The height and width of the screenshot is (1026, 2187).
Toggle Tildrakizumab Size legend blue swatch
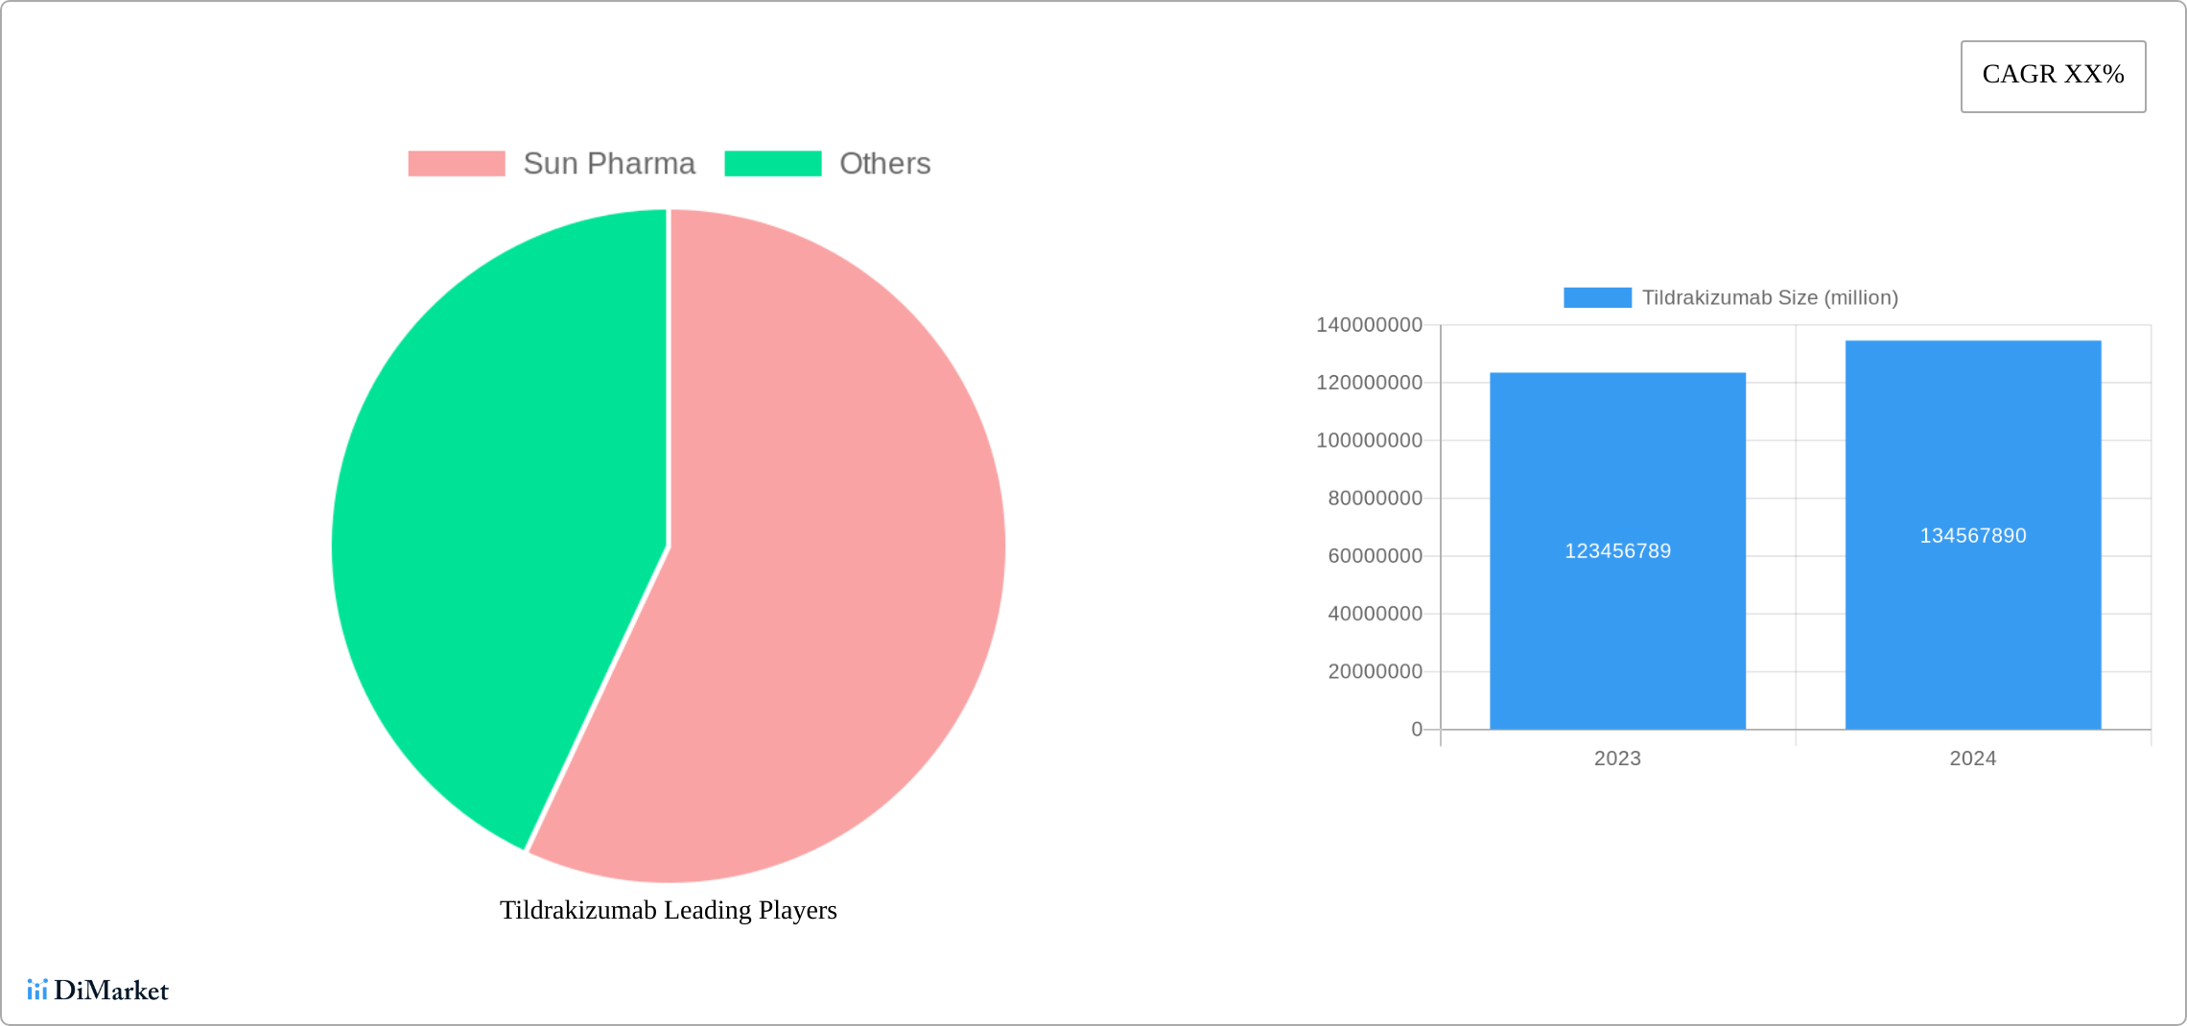tap(1597, 298)
